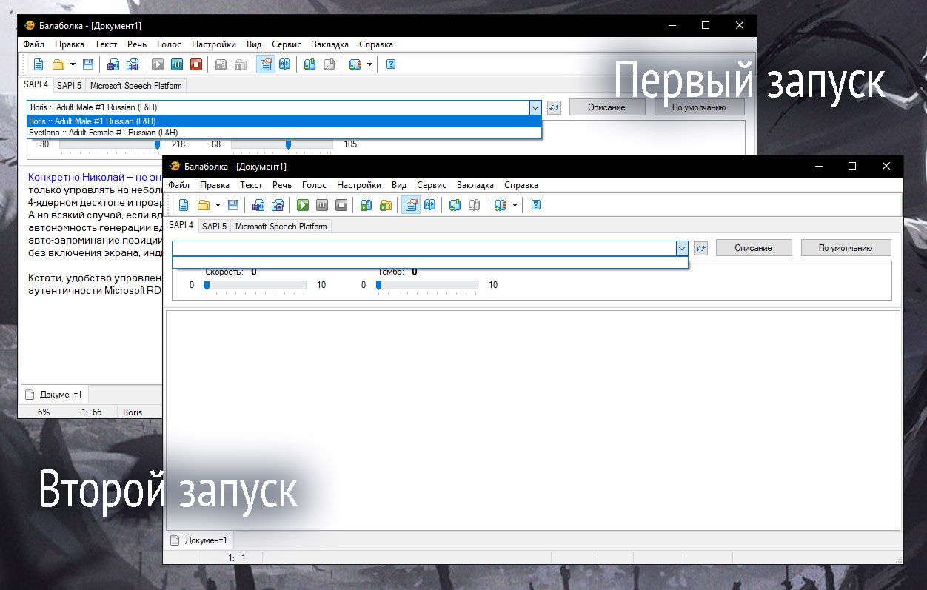Click insert bookmark icon in back window toolbar
The width and height of the screenshot is (927, 590).
click(309, 64)
